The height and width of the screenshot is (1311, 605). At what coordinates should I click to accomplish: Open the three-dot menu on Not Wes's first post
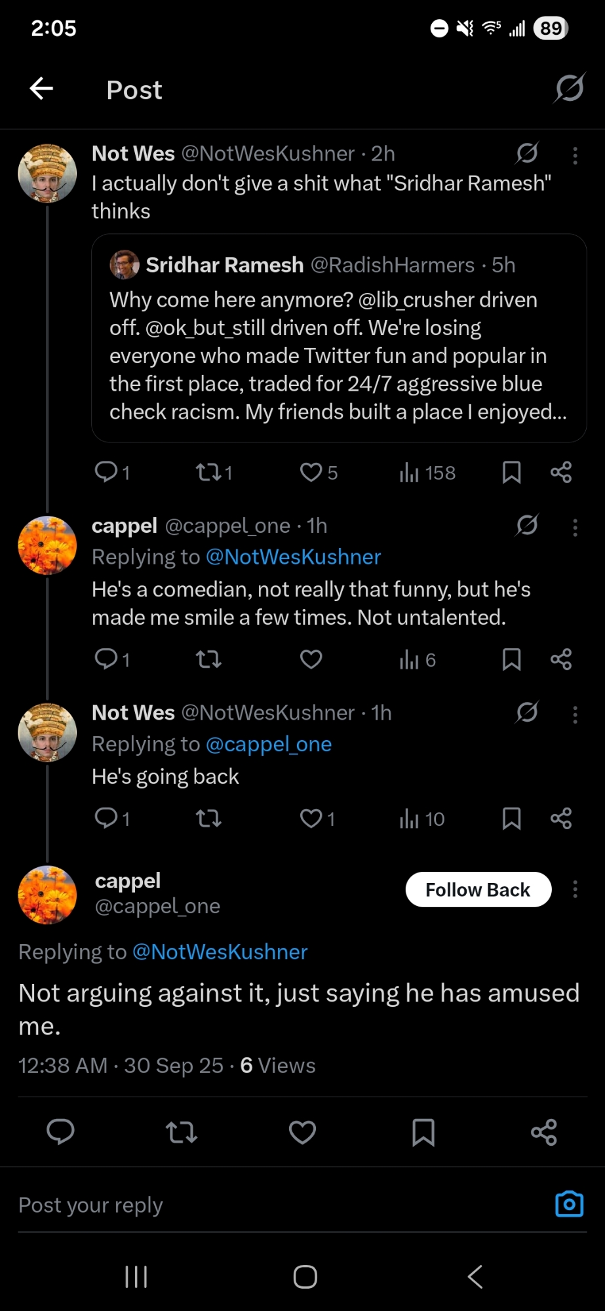point(575,155)
